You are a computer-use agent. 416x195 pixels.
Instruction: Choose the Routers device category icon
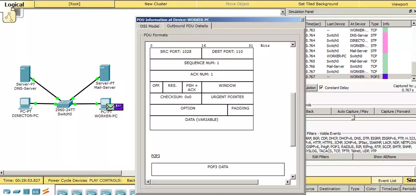point(7,192)
